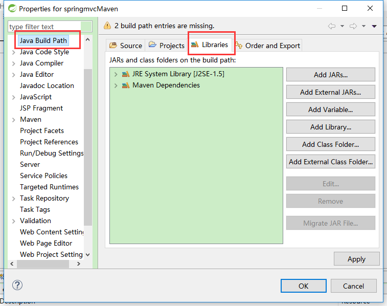Image resolution: width=387 pixels, height=306 pixels.
Task: Expand the Validation category
Action: click(x=14, y=221)
